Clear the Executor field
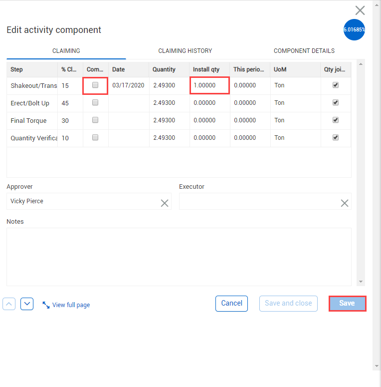381x387 pixels. coord(344,203)
